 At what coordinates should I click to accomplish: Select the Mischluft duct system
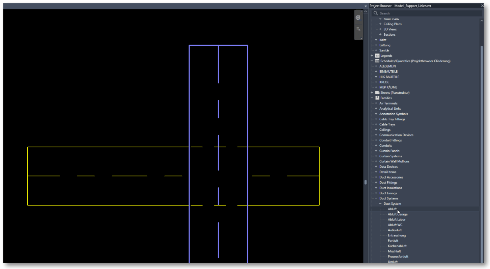coord(394,251)
